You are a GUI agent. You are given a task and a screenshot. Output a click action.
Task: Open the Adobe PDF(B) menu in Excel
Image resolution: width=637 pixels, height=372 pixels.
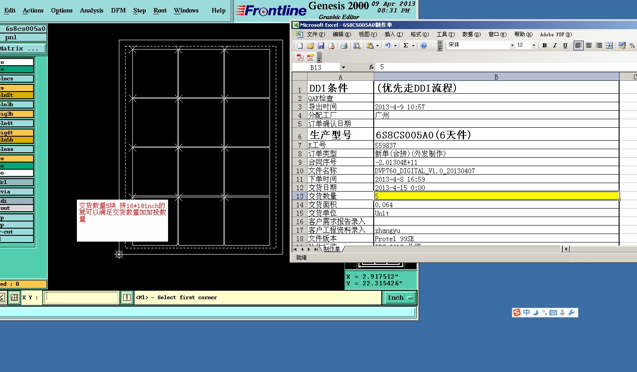click(556, 34)
